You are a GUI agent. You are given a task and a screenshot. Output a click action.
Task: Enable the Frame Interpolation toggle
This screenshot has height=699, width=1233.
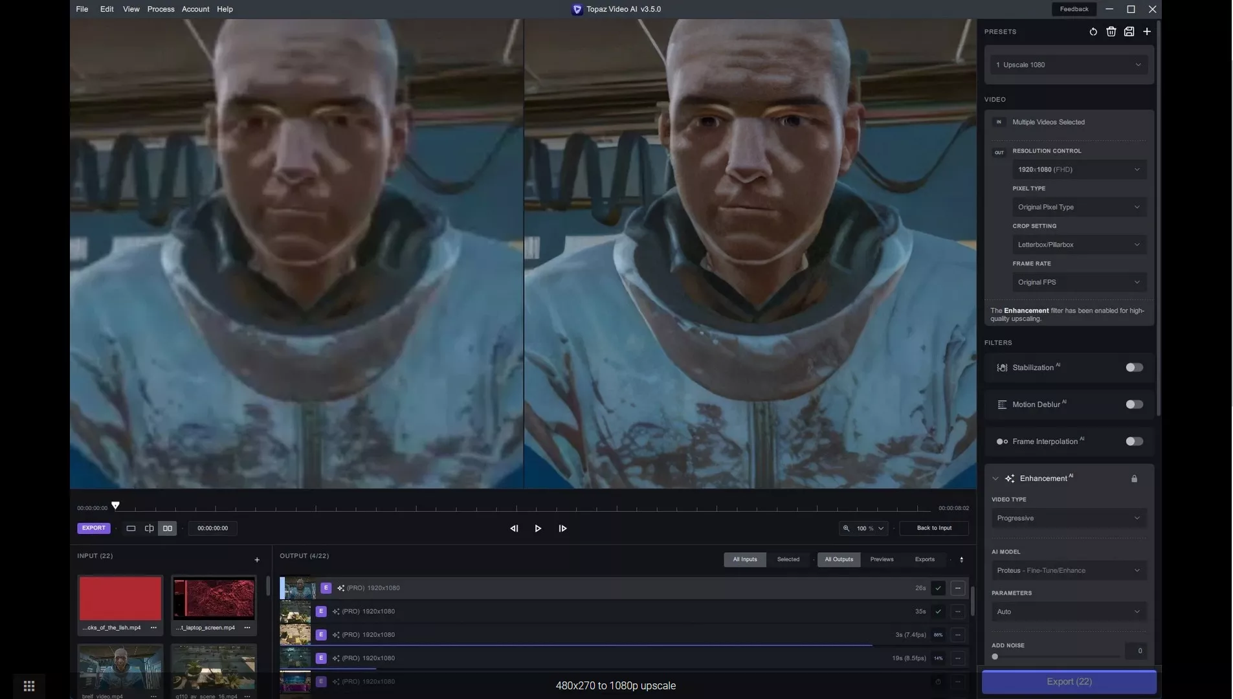click(1134, 441)
